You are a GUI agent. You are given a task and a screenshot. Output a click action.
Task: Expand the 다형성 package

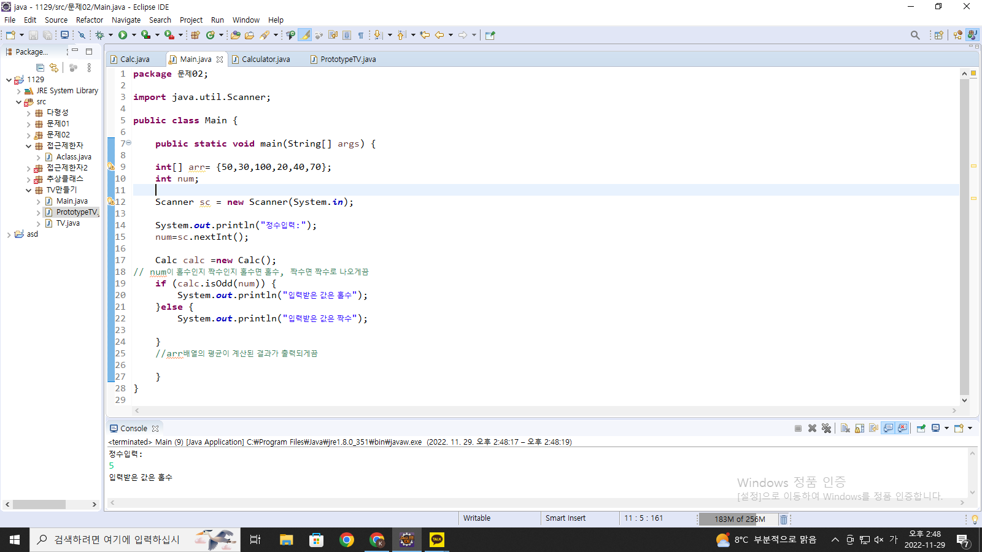coord(28,113)
